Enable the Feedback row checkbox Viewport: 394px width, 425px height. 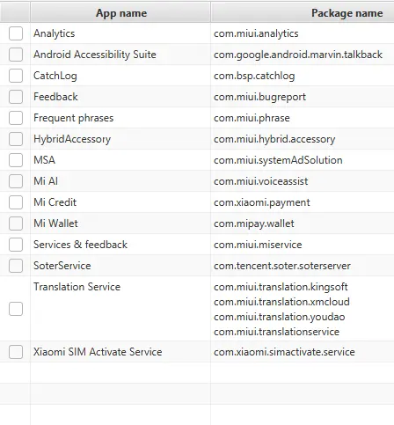point(16,97)
